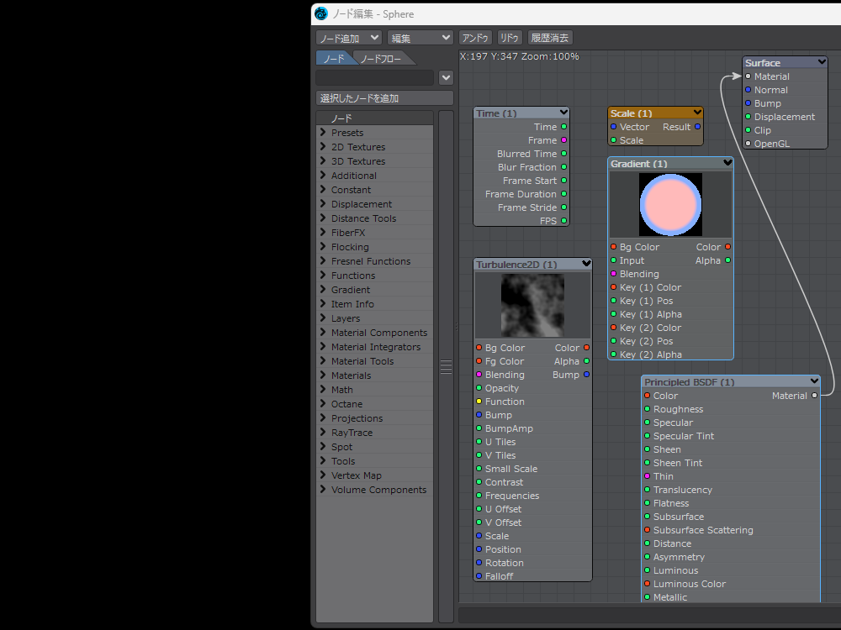Click the Time node's Frame output port
This screenshot has height=630, width=841.
563,140
